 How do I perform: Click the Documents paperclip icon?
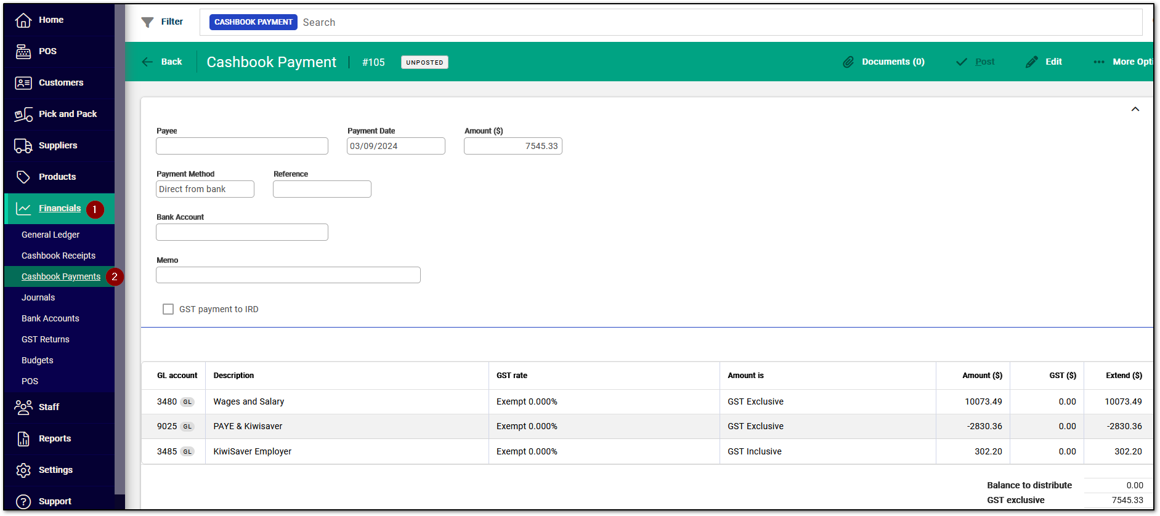click(x=848, y=62)
